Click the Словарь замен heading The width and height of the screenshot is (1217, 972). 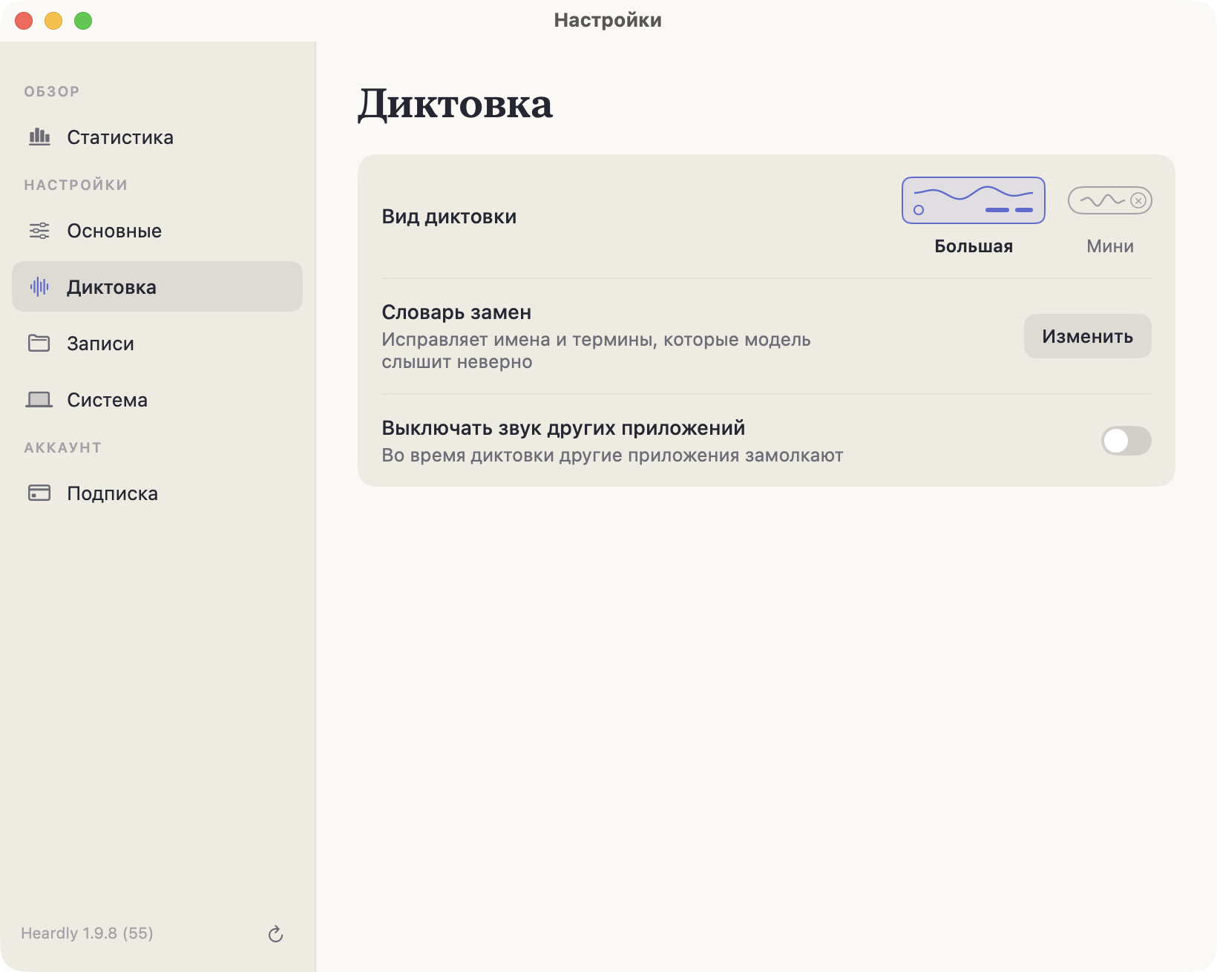pyautogui.click(x=456, y=312)
